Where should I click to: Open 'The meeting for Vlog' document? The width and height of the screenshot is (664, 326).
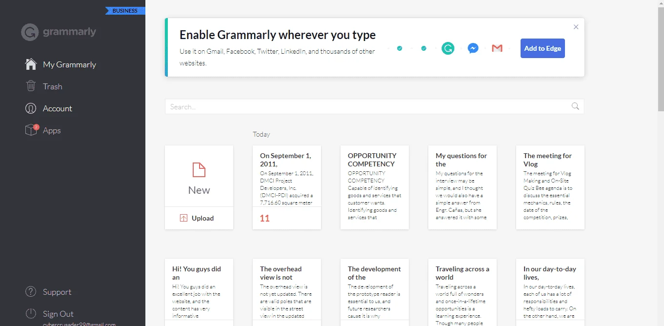(550, 187)
